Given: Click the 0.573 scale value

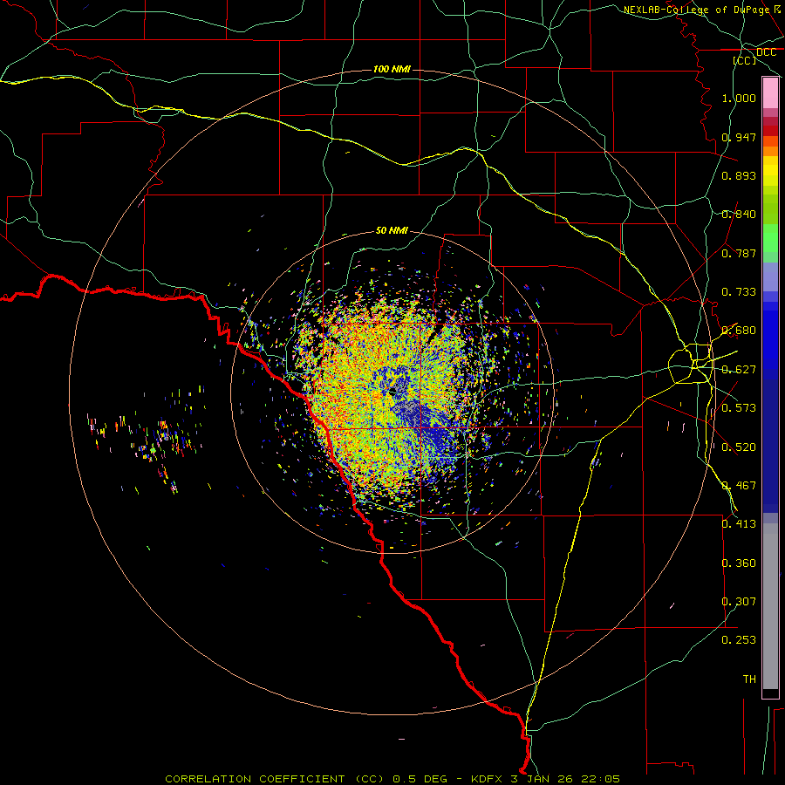Looking at the screenshot, I should pos(739,408).
